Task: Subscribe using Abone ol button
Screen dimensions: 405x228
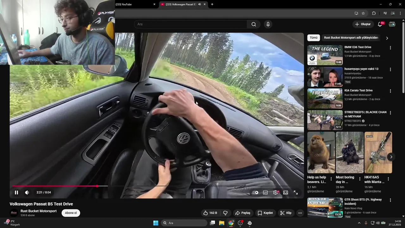Action: 71,213
